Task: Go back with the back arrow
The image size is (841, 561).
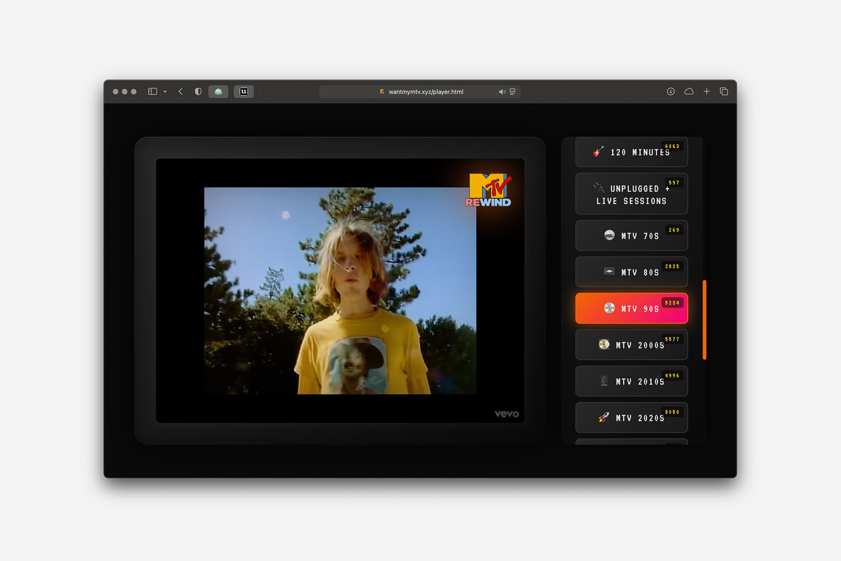Action: 180,92
